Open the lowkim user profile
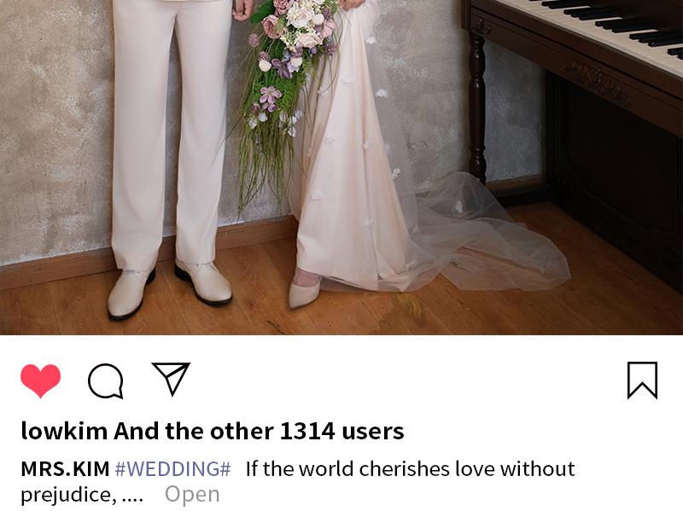Viewport: 683px width, 511px height. pos(64,431)
